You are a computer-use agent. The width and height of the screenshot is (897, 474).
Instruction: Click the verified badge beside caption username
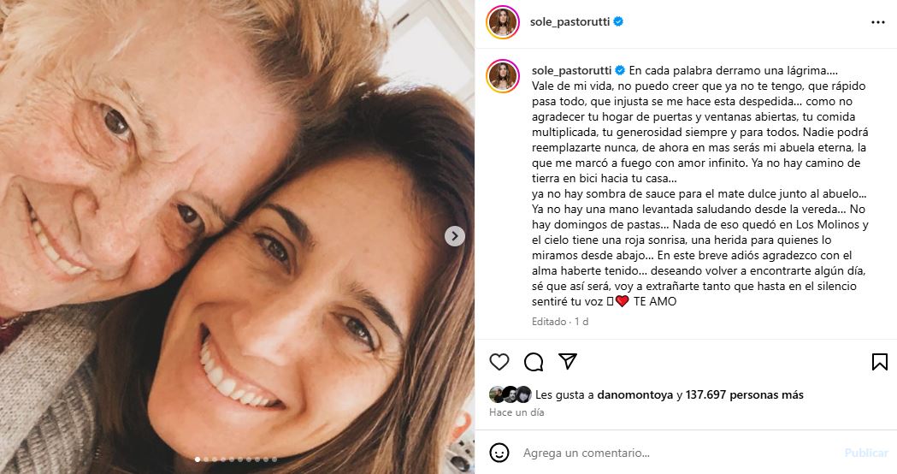620,70
